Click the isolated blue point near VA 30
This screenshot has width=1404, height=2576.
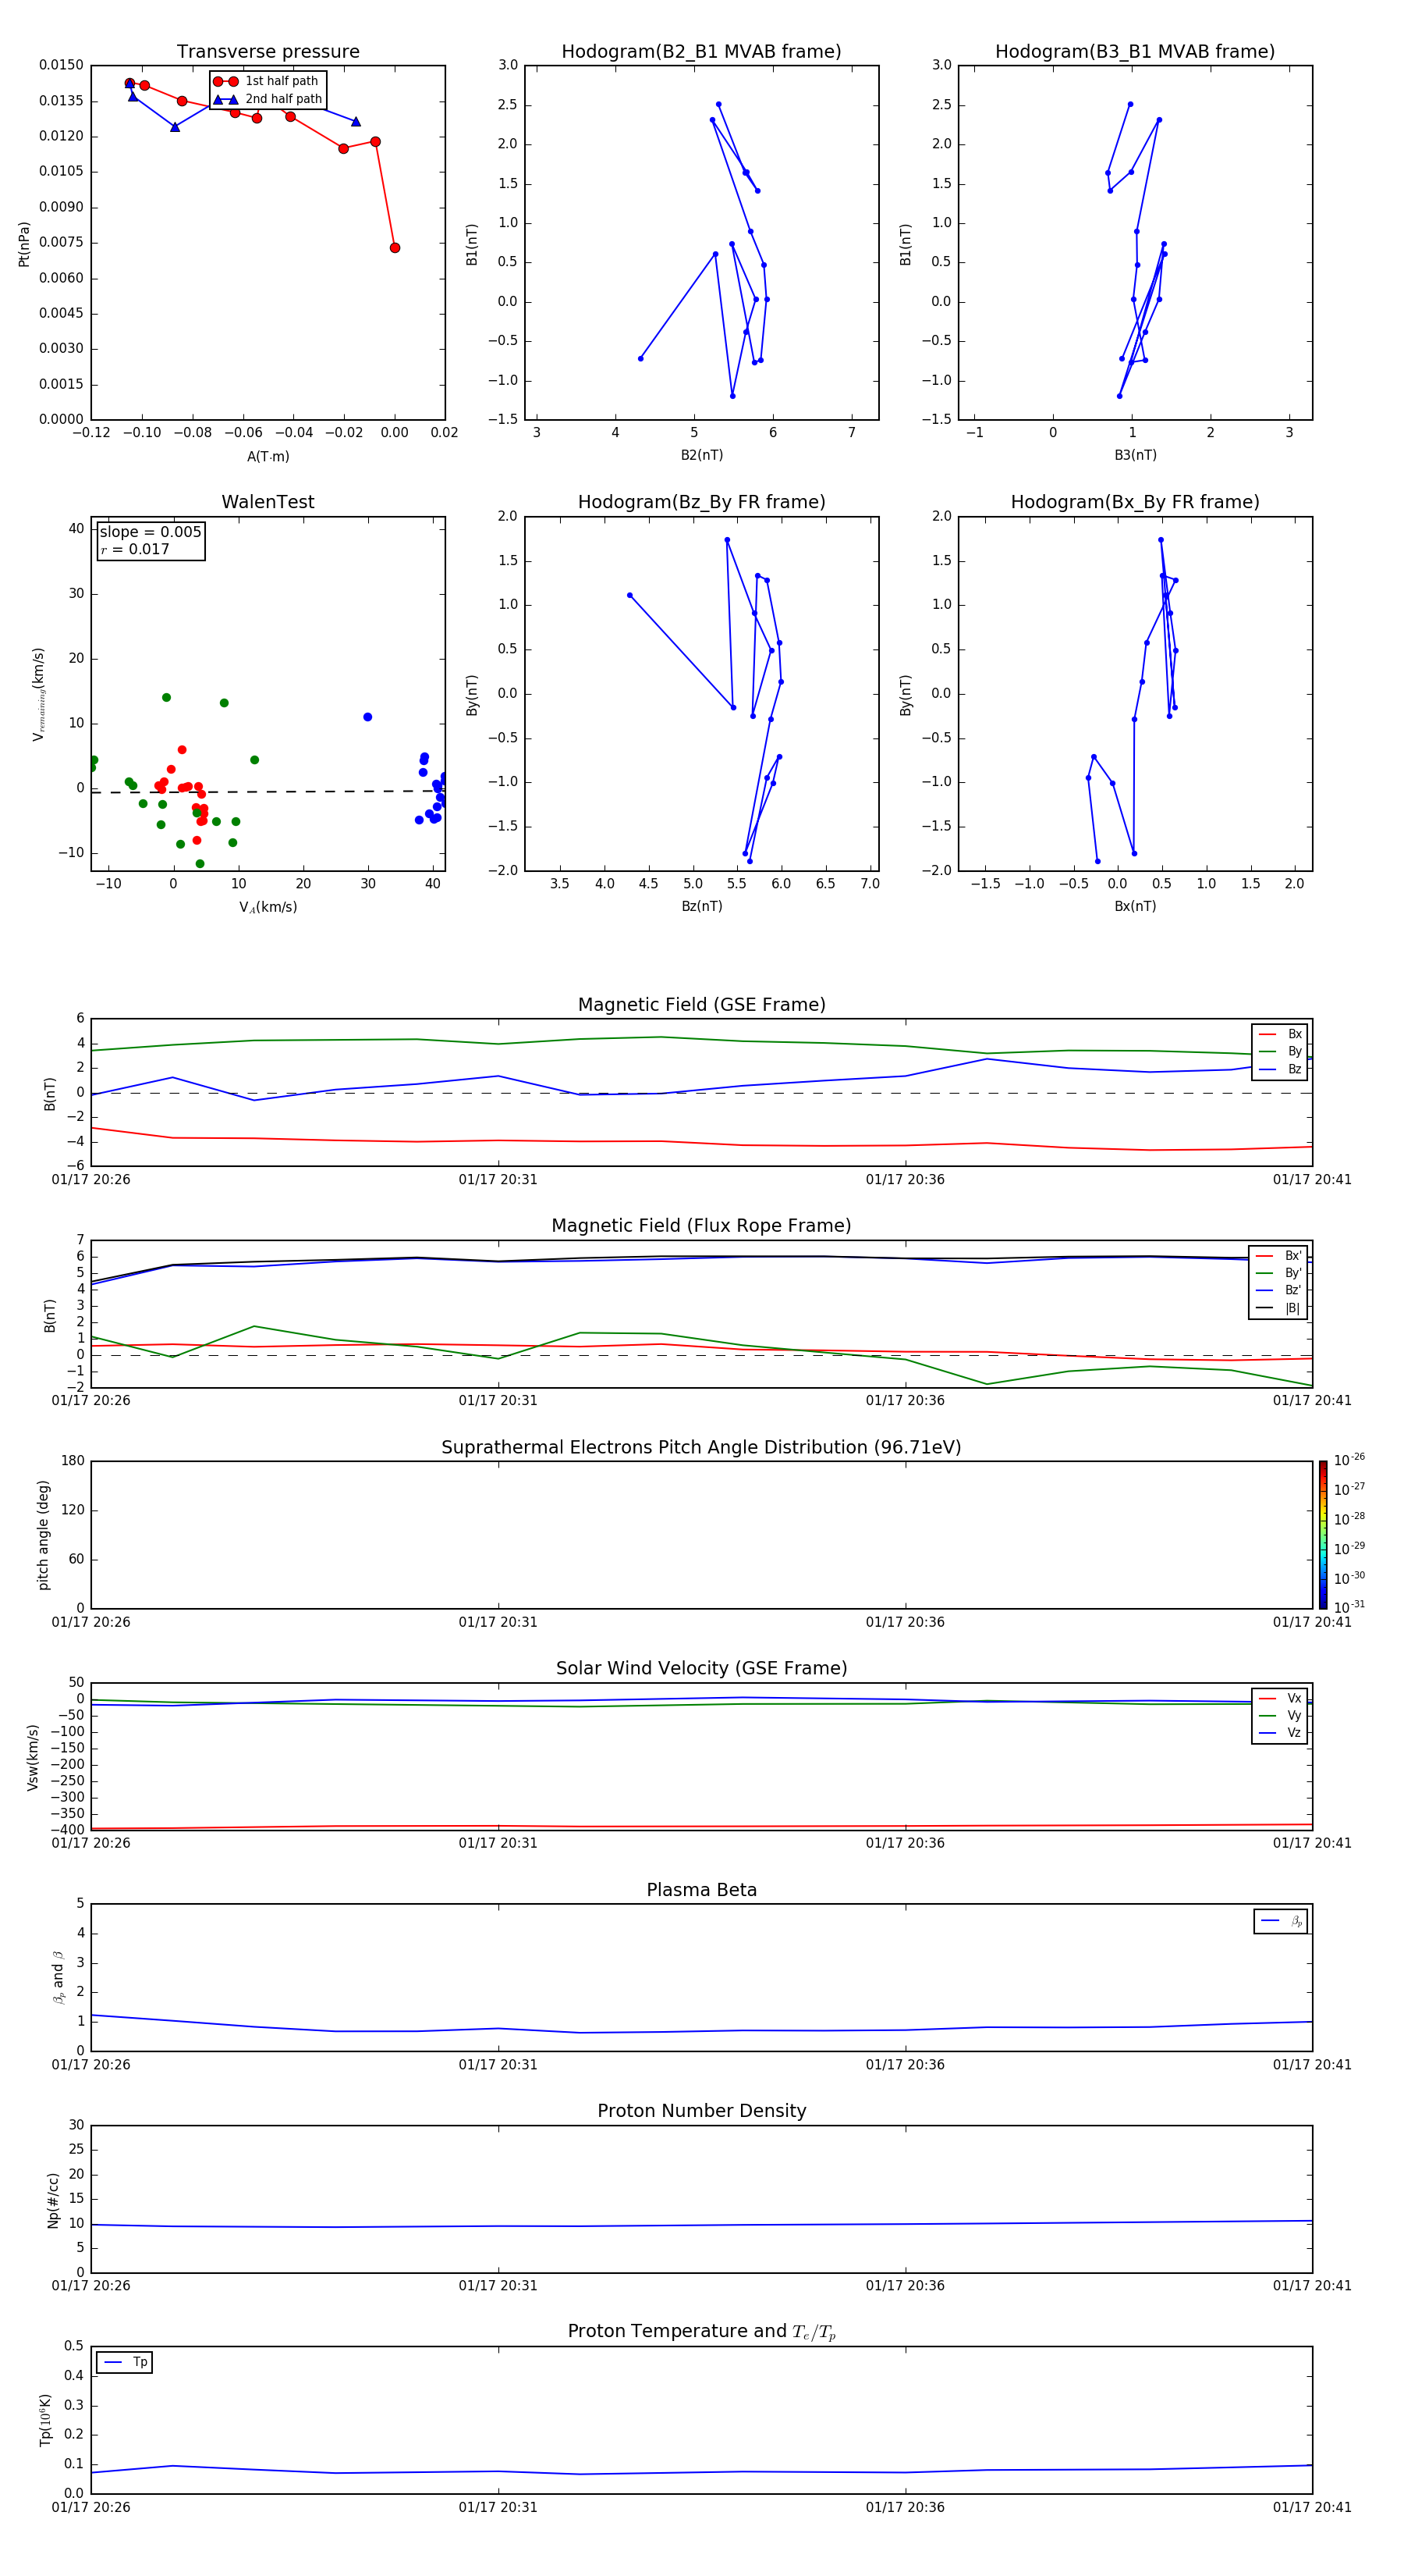(367, 717)
